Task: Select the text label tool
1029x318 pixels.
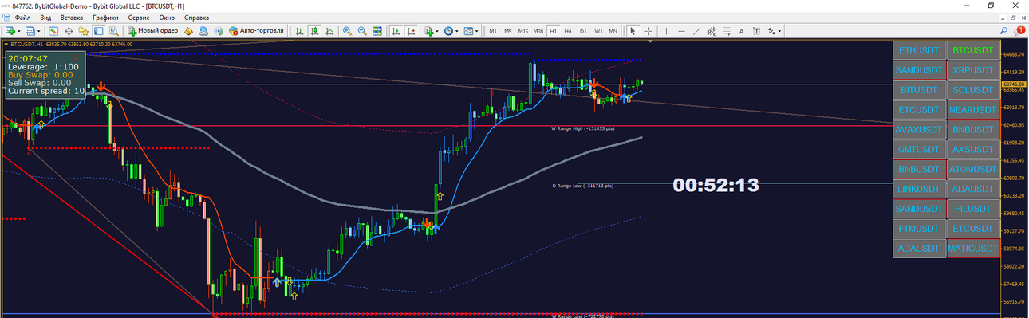Action: pyautogui.click(x=756, y=31)
